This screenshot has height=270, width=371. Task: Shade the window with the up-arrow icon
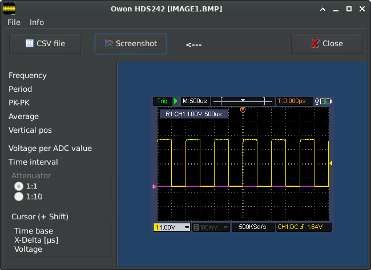(322, 9)
